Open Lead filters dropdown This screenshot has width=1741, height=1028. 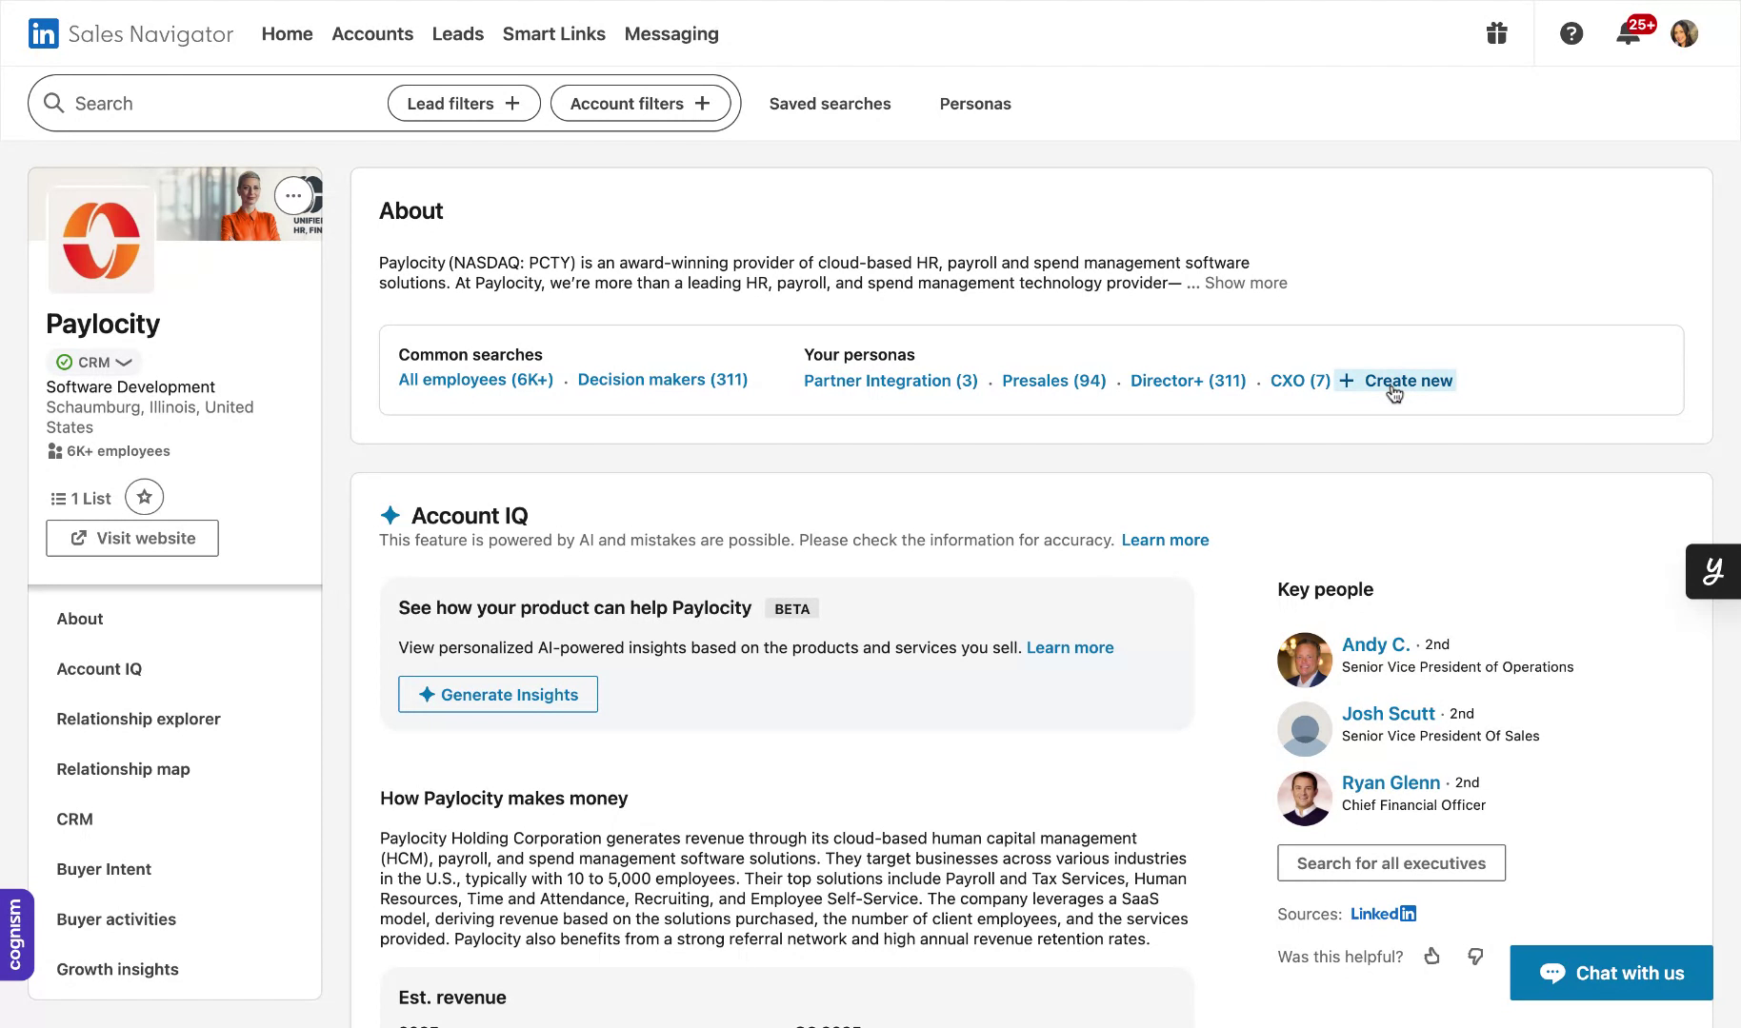tap(464, 103)
